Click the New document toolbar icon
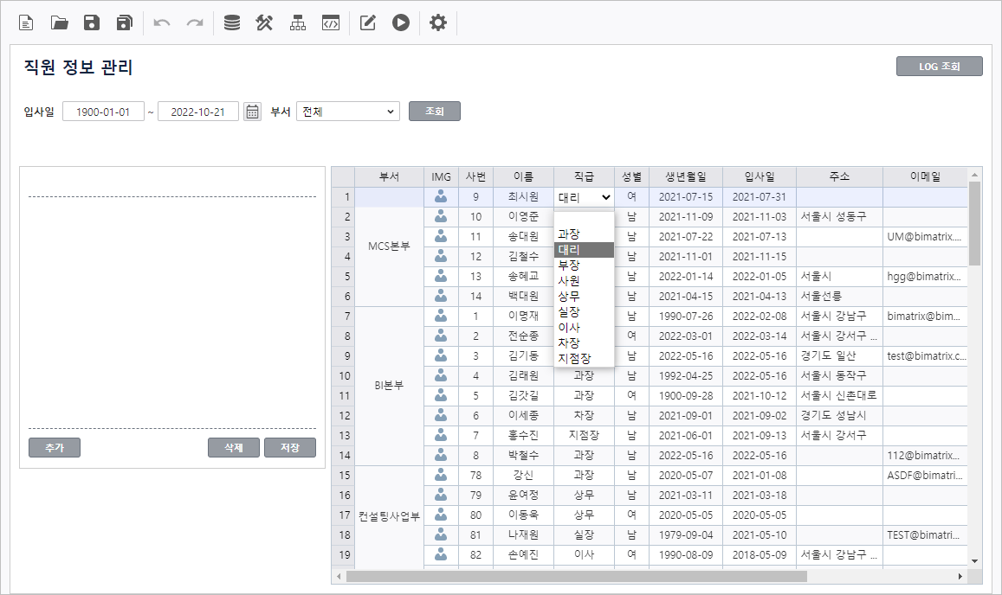This screenshot has height=595, width=1002. pyautogui.click(x=26, y=23)
